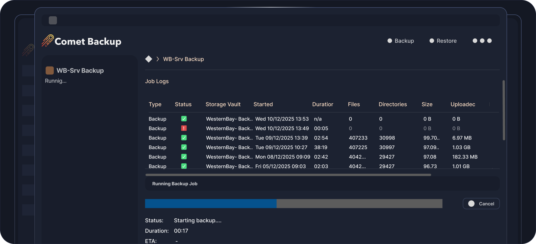
Task: Click the '6.97 MB' uploaded value
Action: 462,138
